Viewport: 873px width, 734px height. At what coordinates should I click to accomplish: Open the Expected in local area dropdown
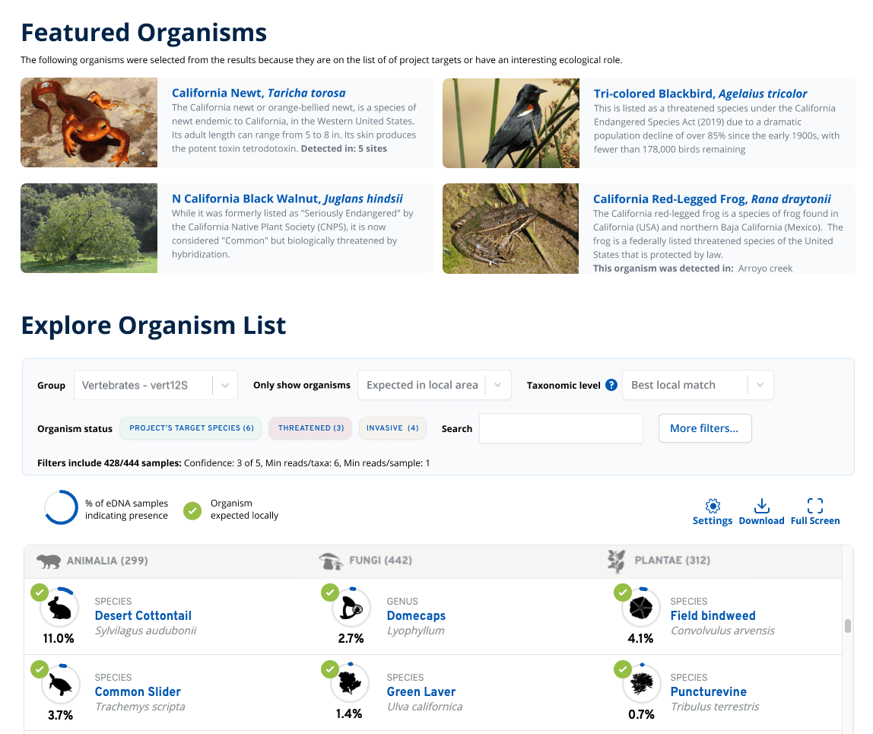[x=433, y=385]
